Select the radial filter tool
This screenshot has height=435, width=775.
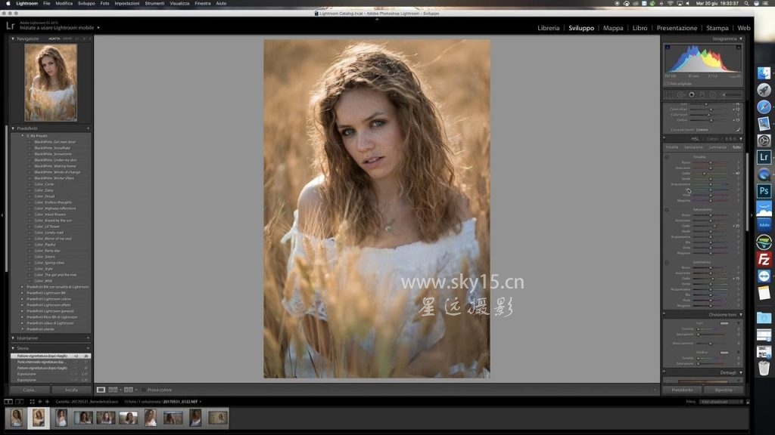click(x=713, y=94)
